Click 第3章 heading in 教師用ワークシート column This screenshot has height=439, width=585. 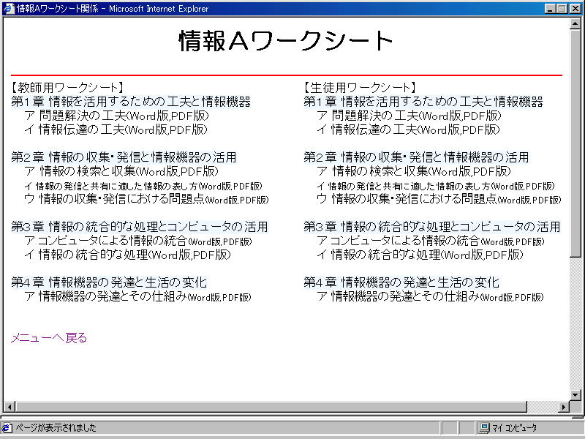(x=140, y=227)
